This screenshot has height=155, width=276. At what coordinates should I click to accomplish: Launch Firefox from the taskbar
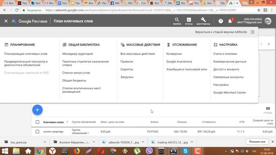pyautogui.click(x=77, y=151)
